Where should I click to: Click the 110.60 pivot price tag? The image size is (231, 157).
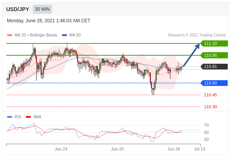coord(214,83)
